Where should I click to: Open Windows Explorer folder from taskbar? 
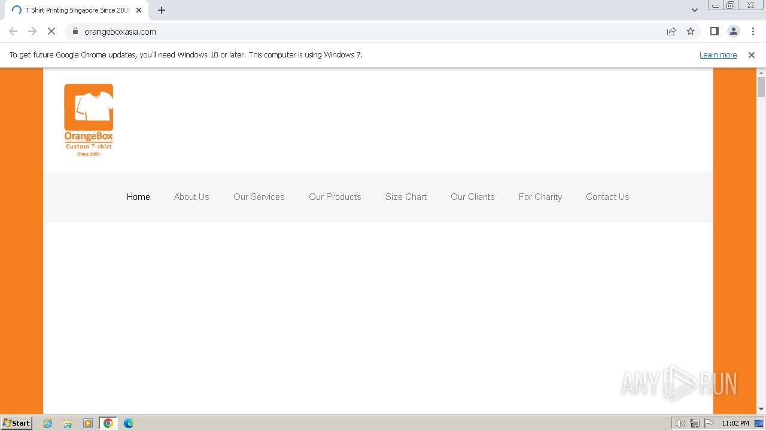point(68,423)
